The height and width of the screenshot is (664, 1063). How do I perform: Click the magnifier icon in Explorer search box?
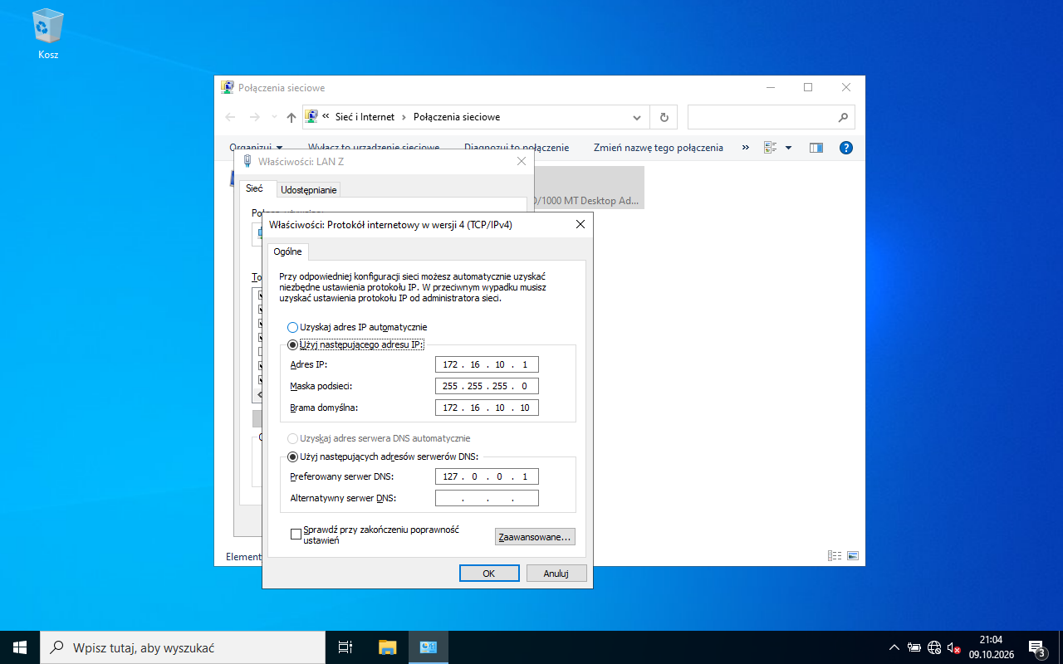843,117
